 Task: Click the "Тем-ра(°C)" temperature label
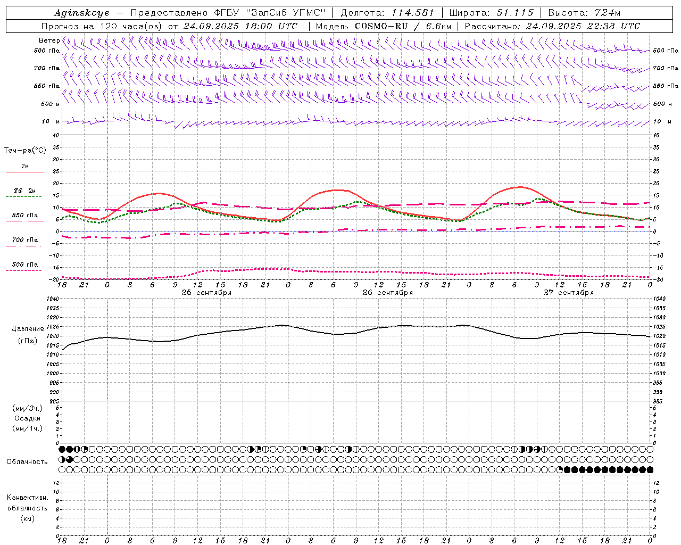[25, 151]
